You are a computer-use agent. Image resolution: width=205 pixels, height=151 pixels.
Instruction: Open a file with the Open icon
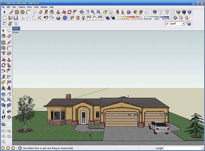(10, 18)
